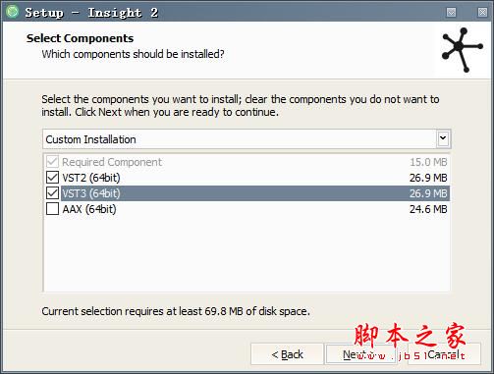Viewport: 494px width, 374px height.
Task: Click the Custom Installation combo box
Action: pos(247,139)
